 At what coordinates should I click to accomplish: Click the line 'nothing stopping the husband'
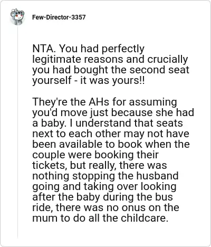click(x=105, y=176)
